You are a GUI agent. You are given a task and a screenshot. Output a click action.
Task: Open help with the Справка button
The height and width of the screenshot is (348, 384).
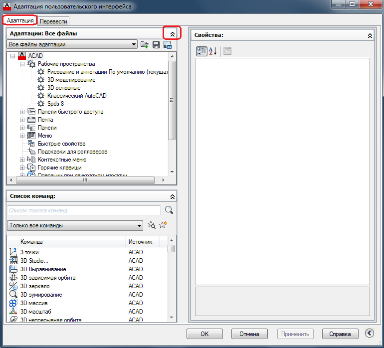(x=340, y=334)
